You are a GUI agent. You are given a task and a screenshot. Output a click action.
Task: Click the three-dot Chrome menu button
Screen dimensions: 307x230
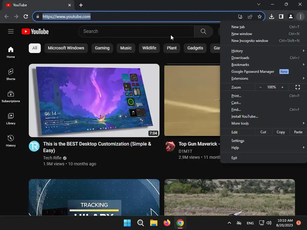click(300, 17)
